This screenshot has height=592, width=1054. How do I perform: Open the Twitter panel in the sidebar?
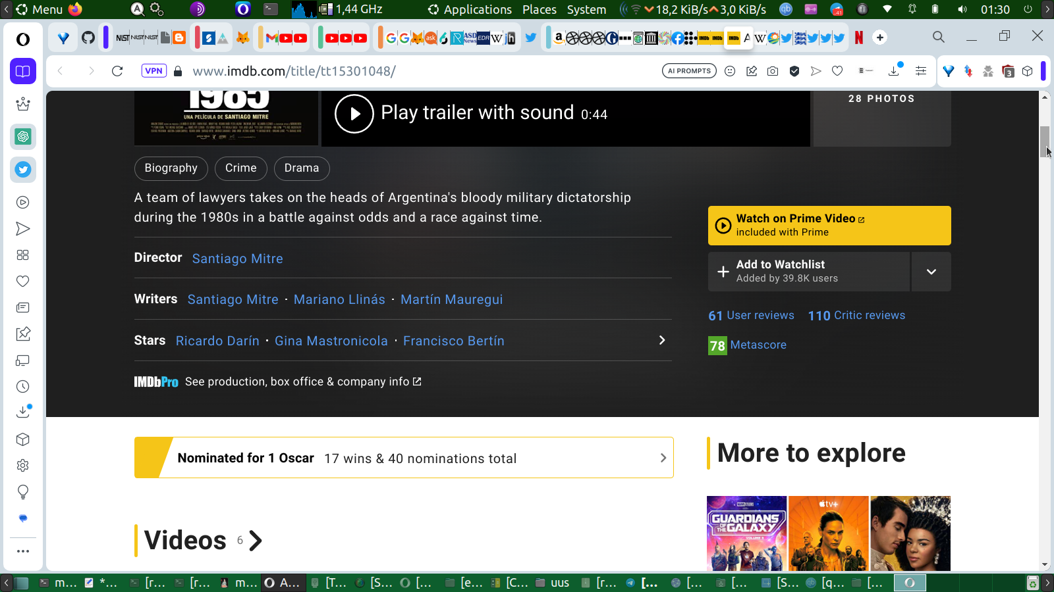23,170
